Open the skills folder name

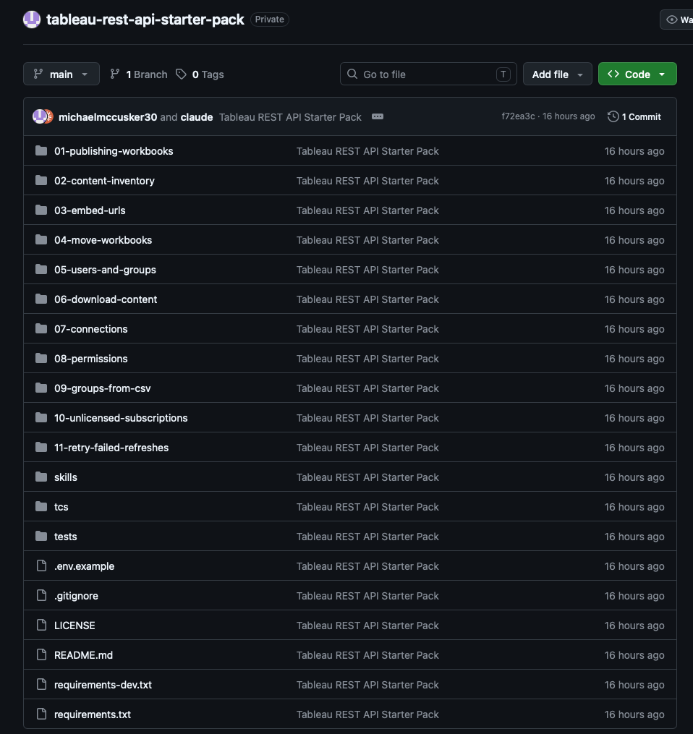(66, 477)
